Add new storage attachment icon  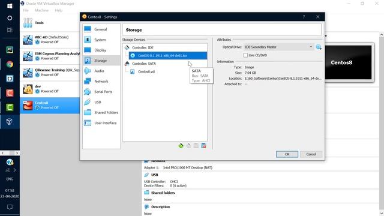[196, 146]
